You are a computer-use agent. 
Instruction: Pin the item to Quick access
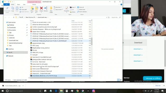pyautogui.click(x=7, y=10)
